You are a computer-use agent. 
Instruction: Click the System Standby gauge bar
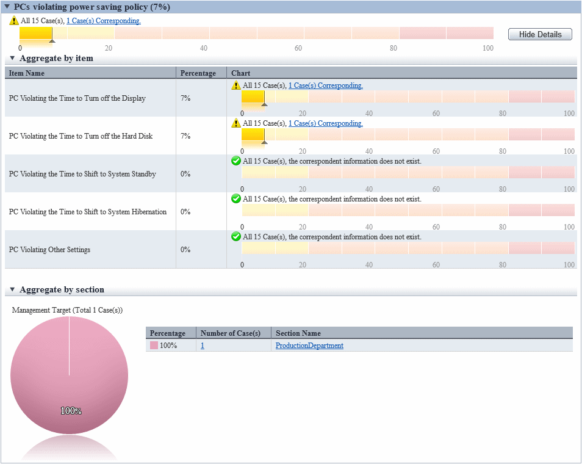[408, 172]
